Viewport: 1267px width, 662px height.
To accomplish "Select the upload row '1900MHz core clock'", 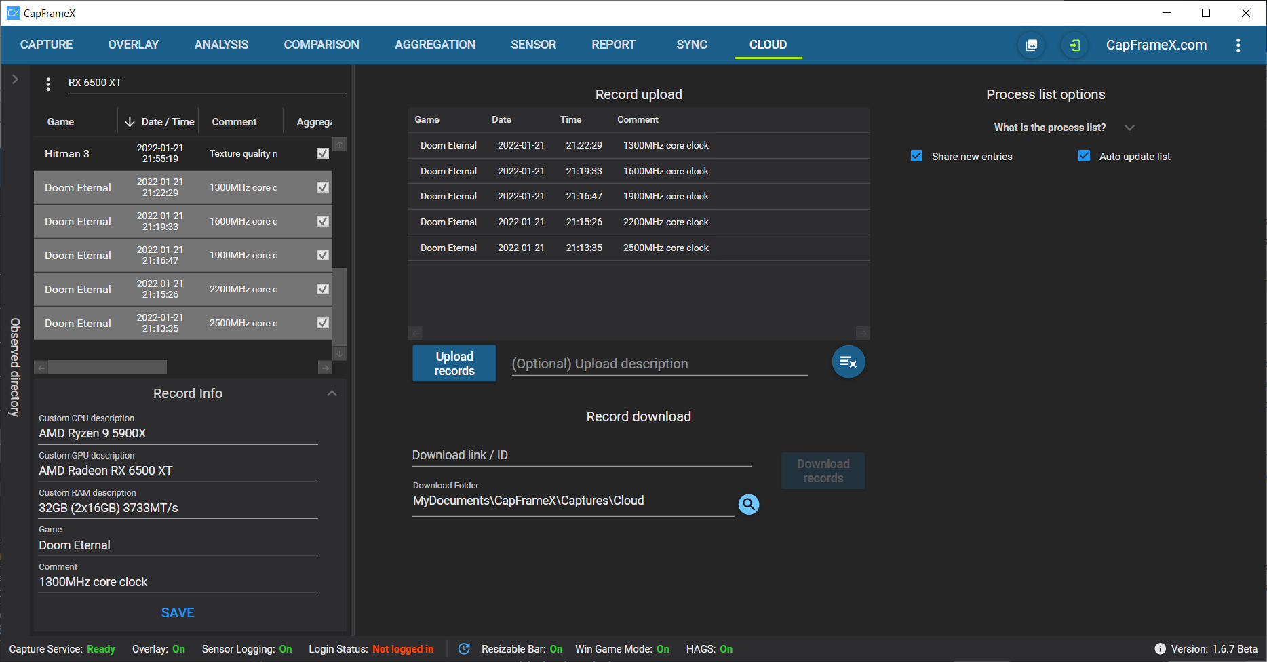I will (x=639, y=196).
